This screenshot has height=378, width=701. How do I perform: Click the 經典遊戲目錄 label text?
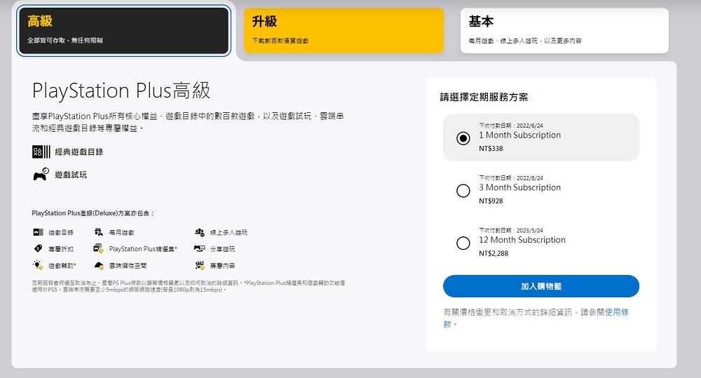[79, 152]
